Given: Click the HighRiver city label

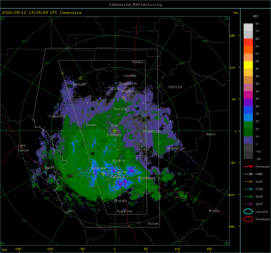Looking at the screenshot, I should pos(125,211).
